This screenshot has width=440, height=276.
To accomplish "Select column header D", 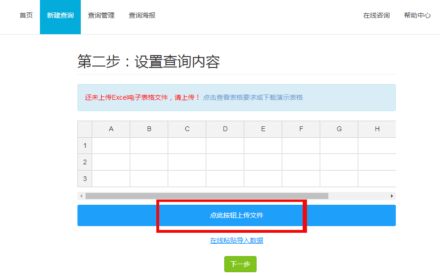I will click(x=225, y=129).
